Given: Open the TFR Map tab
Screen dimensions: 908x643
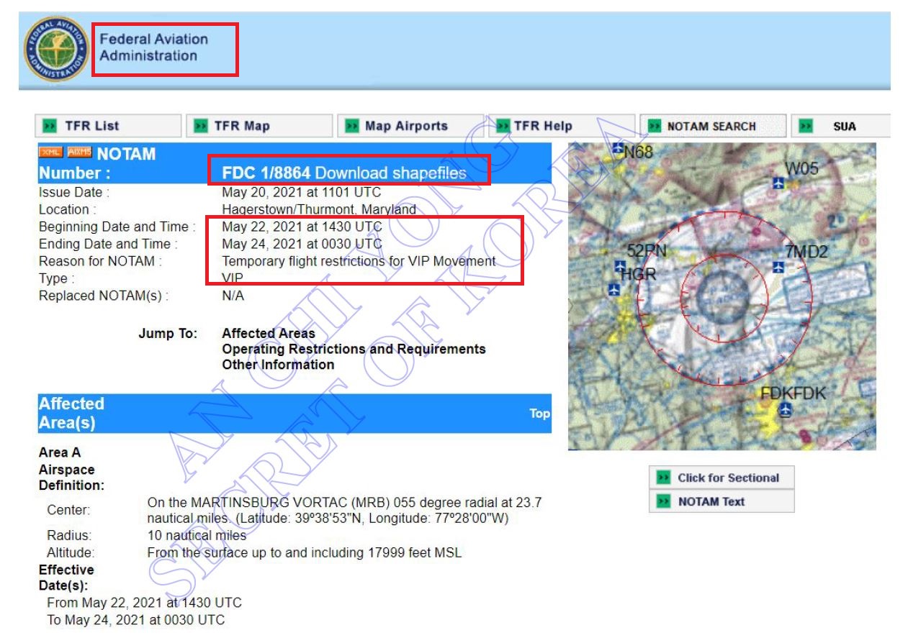Looking at the screenshot, I should click(x=260, y=126).
